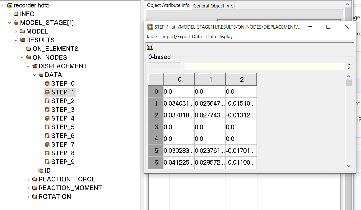Select STEP_3 in the file tree

60,109
